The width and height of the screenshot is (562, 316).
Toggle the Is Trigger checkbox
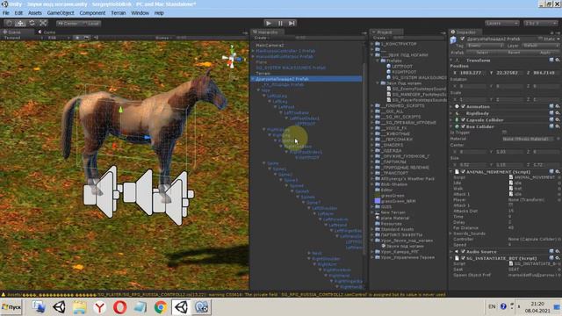click(505, 133)
